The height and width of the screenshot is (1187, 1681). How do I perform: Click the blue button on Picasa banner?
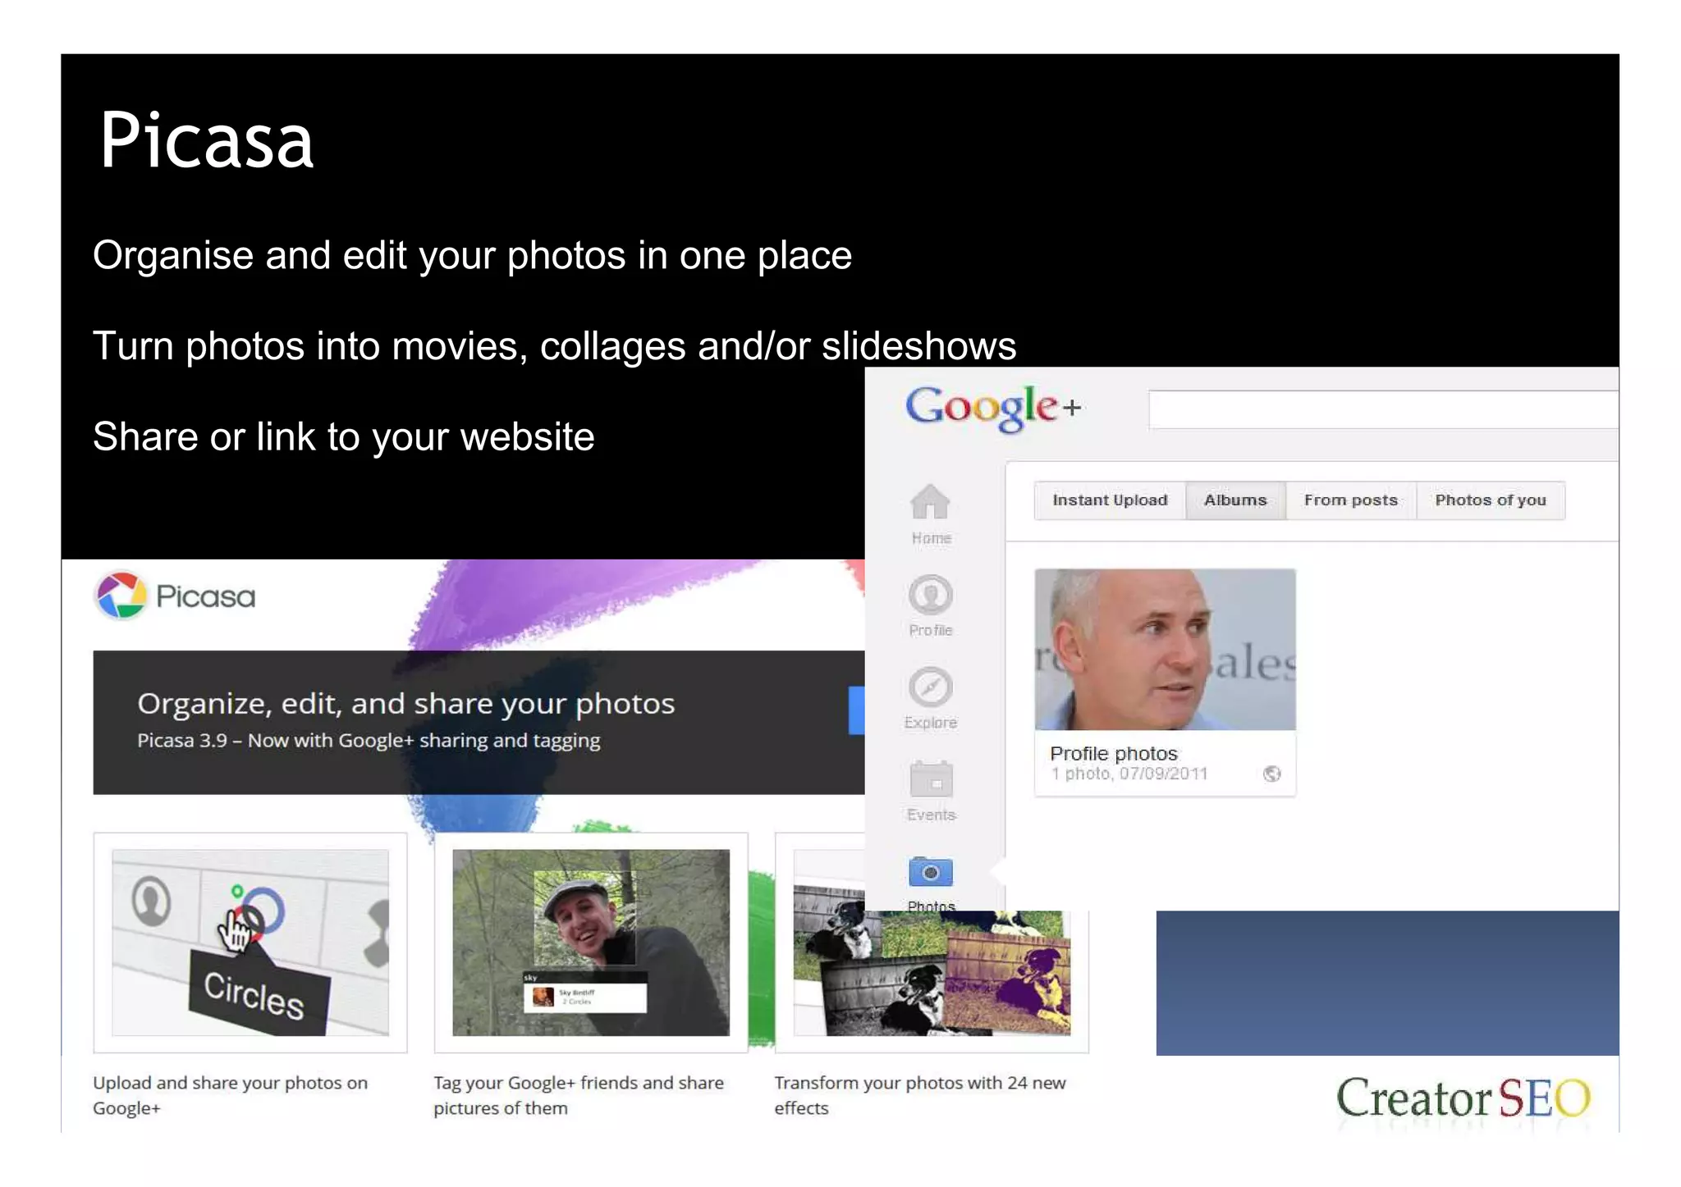pos(856,710)
